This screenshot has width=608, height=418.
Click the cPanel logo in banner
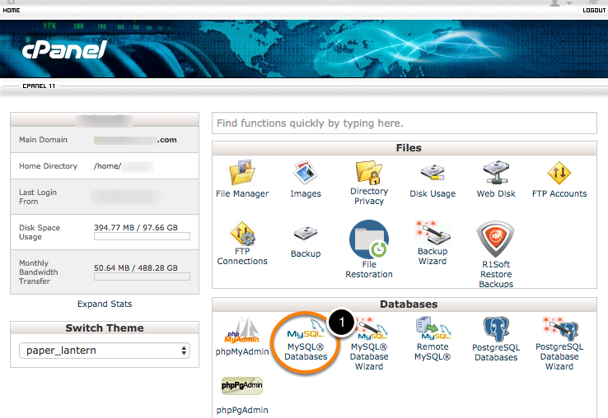(x=64, y=50)
